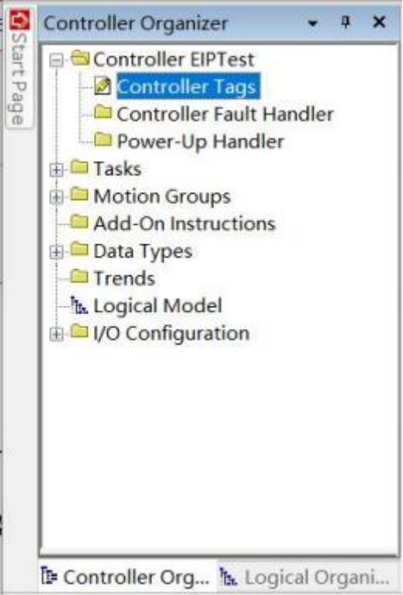Click the Controller EIPTest open folder icon
Viewport: 403px width, 595px height.
[80, 58]
